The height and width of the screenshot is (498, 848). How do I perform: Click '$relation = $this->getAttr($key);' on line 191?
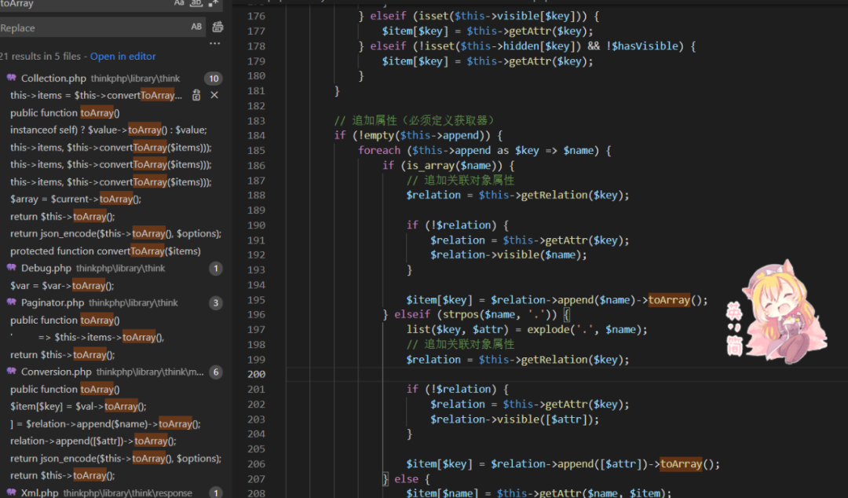tap(529, 240)
